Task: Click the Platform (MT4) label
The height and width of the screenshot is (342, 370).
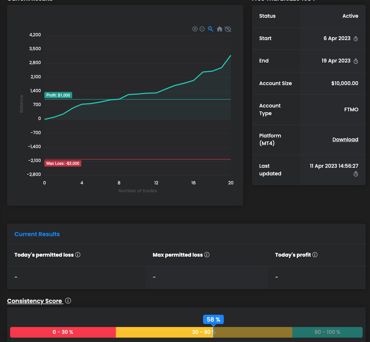Action: click(x=270, y=139)
